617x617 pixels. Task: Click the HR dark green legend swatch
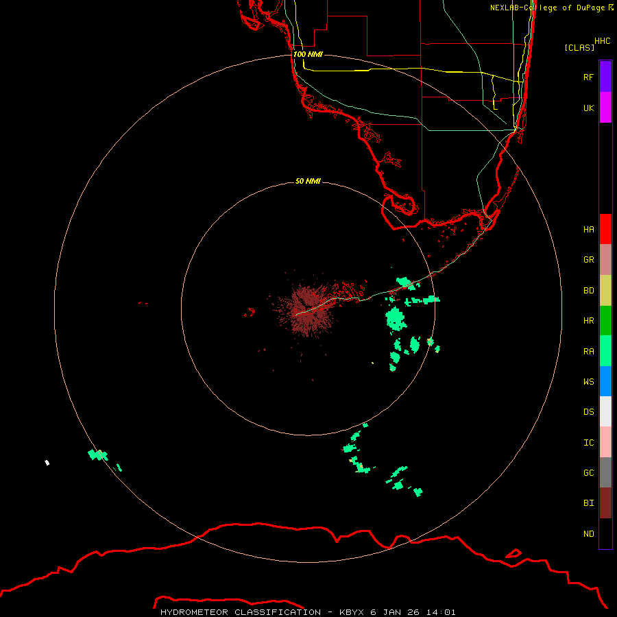pyautogui.click(x=605, y=321)
